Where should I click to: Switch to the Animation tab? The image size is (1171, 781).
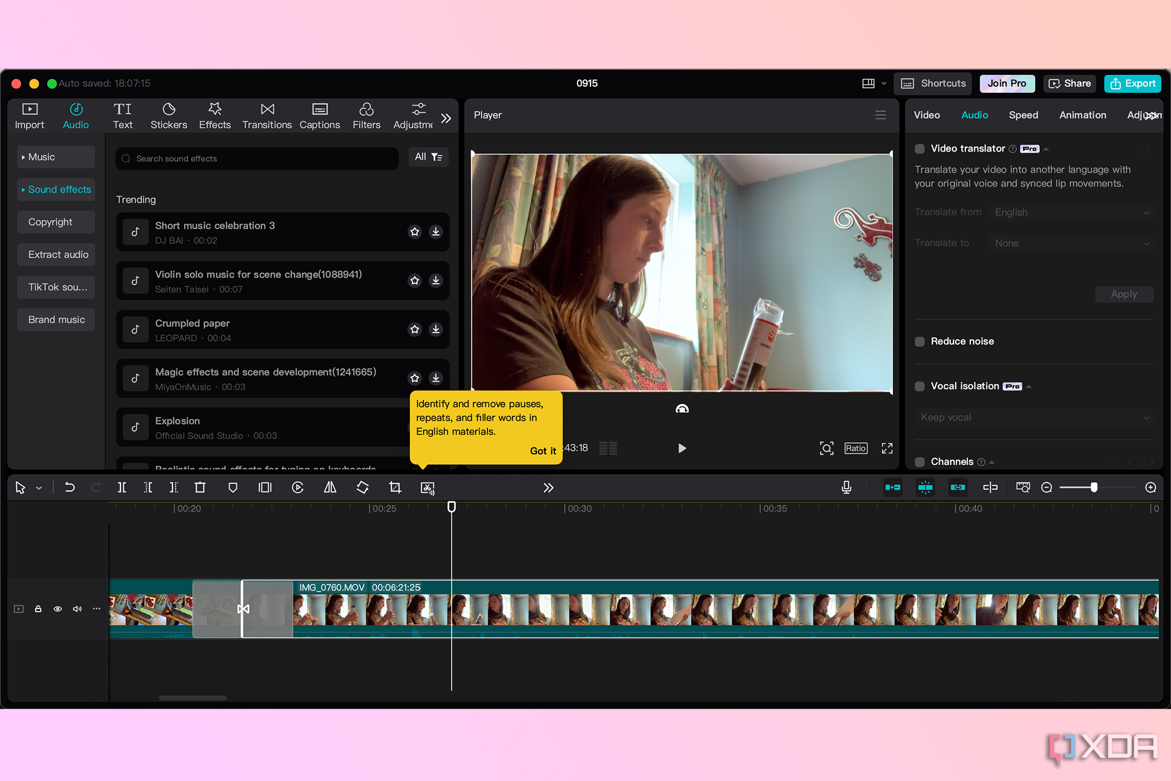pos(1082,114)
